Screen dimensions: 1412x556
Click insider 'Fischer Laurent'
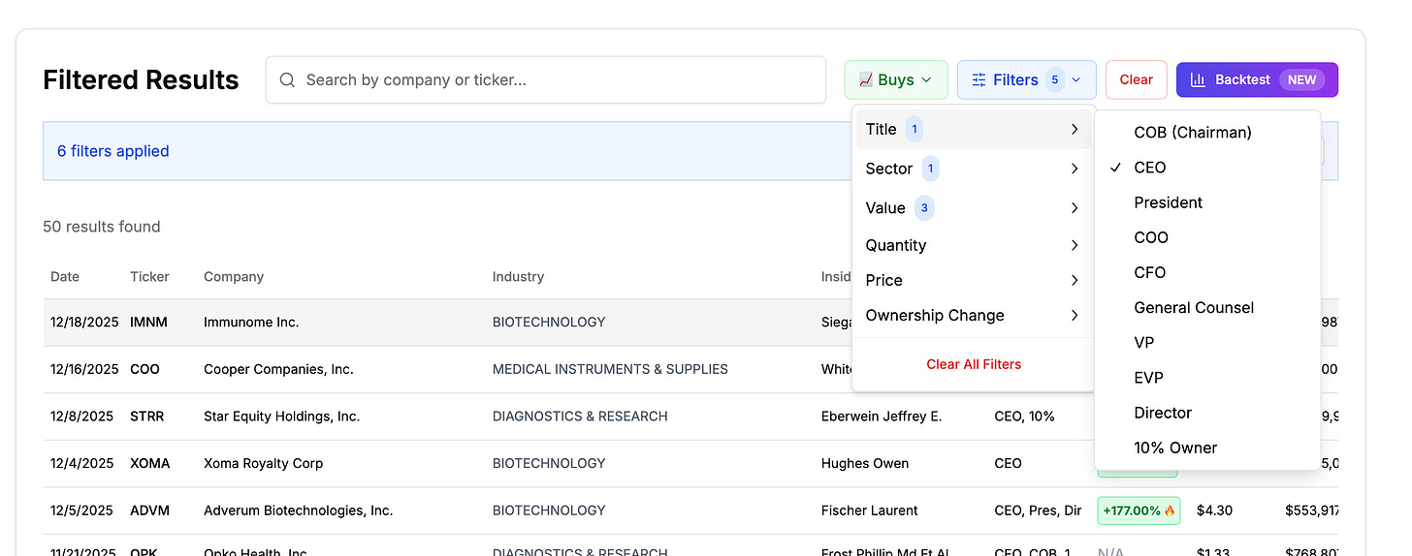870,510
